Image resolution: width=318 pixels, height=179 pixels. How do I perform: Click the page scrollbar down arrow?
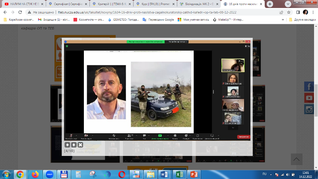pos(316,168)
